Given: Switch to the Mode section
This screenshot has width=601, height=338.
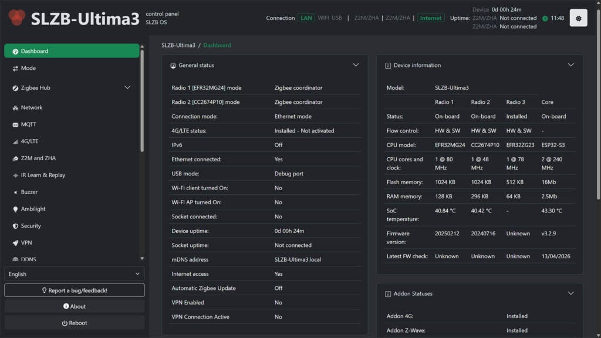Looking at the screenshot, I should (28, 68).
